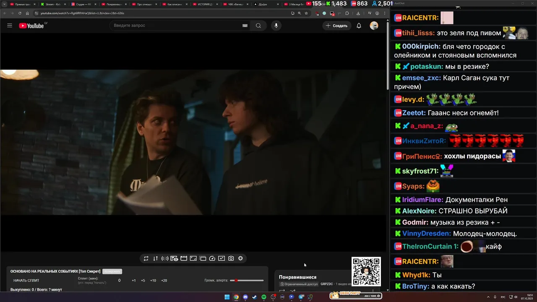
Task: Add +10 minutes to the split
Action: pos(153,281)
